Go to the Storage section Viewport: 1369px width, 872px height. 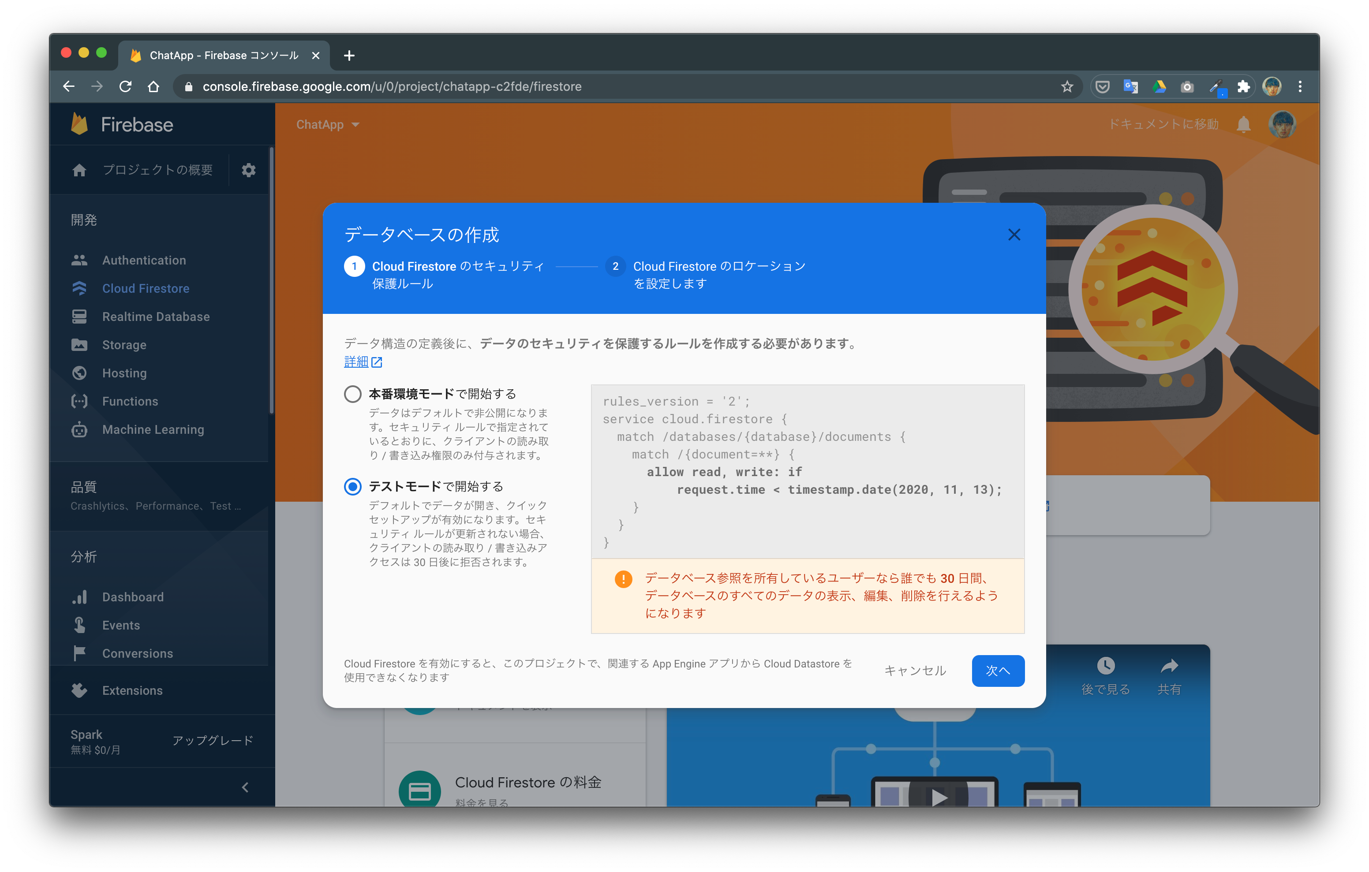tap(124, 344)
